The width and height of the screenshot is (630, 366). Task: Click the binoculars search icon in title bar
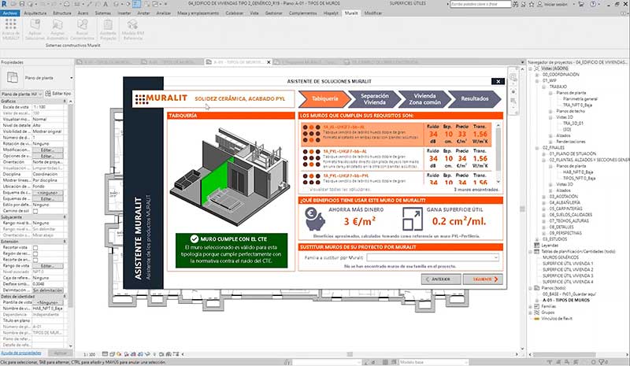pos(517,5)
